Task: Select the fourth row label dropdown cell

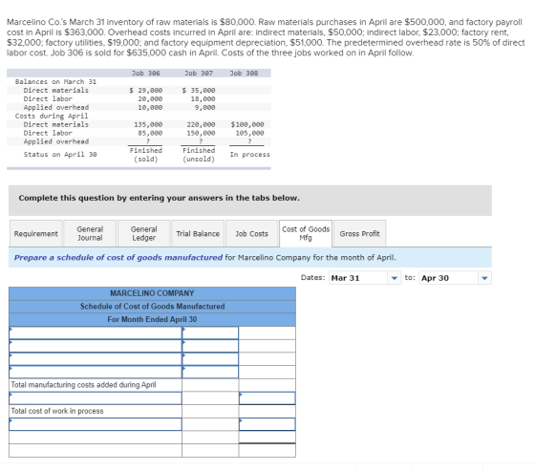Action: pyautogui.click(x=96, y=372)
